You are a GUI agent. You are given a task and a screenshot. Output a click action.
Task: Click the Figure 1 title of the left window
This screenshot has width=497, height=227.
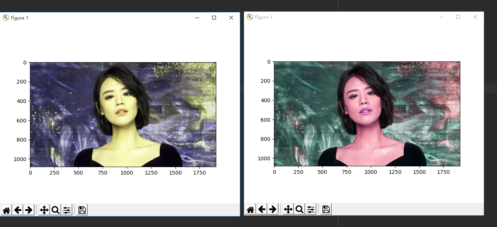(19, 17)
